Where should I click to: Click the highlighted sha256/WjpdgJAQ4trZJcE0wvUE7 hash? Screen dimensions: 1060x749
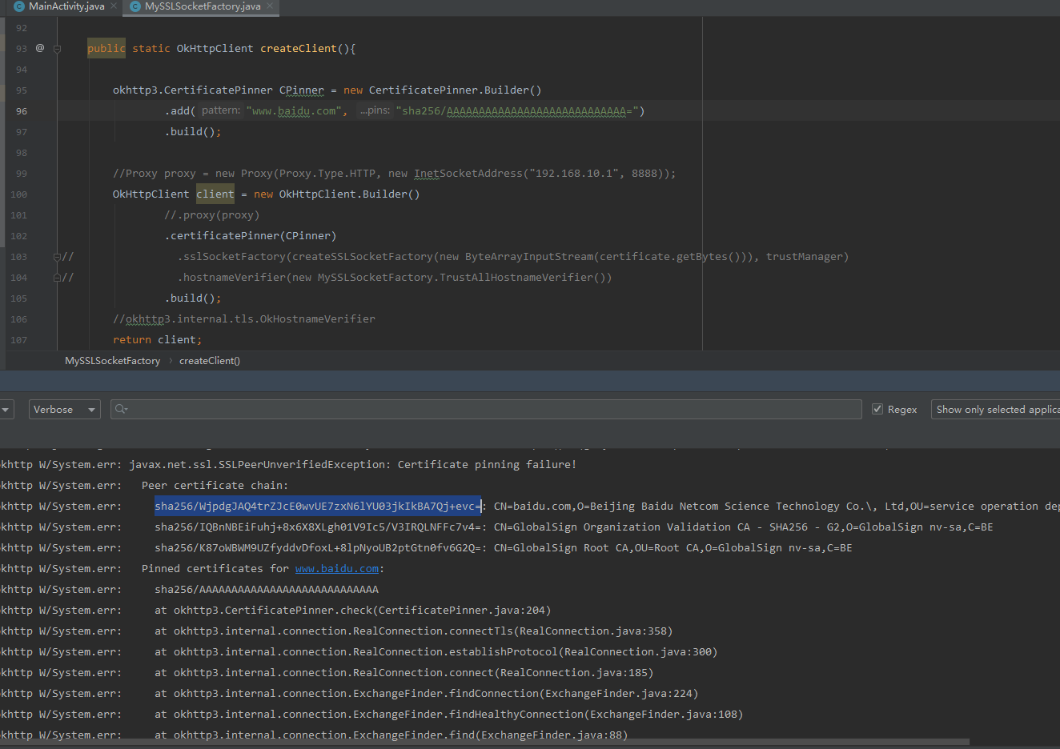pos(318,507)
